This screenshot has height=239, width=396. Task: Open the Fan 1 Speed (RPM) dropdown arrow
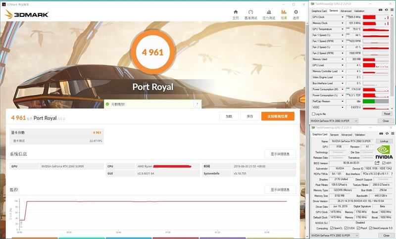click(x=343, y=41)
